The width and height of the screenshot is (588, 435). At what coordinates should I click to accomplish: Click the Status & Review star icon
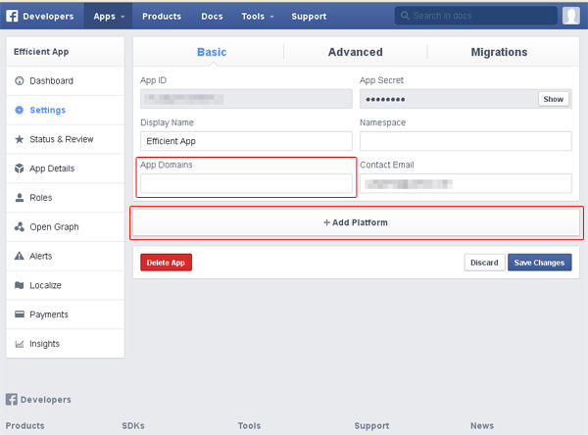20,139
